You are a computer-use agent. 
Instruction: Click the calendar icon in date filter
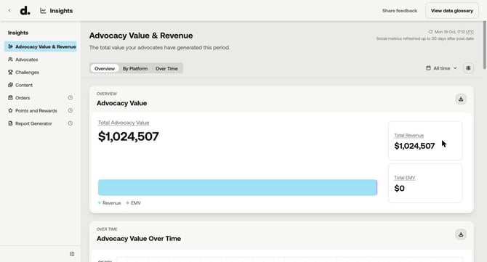point(428,68)
